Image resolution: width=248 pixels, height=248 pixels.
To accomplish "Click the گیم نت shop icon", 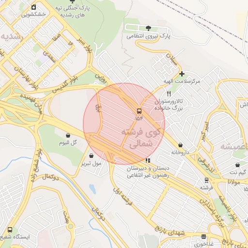I will (x=237, y=165).
